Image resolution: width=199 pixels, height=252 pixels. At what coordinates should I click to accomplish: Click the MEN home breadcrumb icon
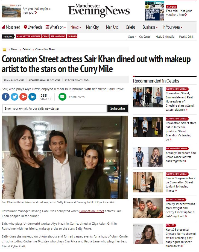[4, 50]
